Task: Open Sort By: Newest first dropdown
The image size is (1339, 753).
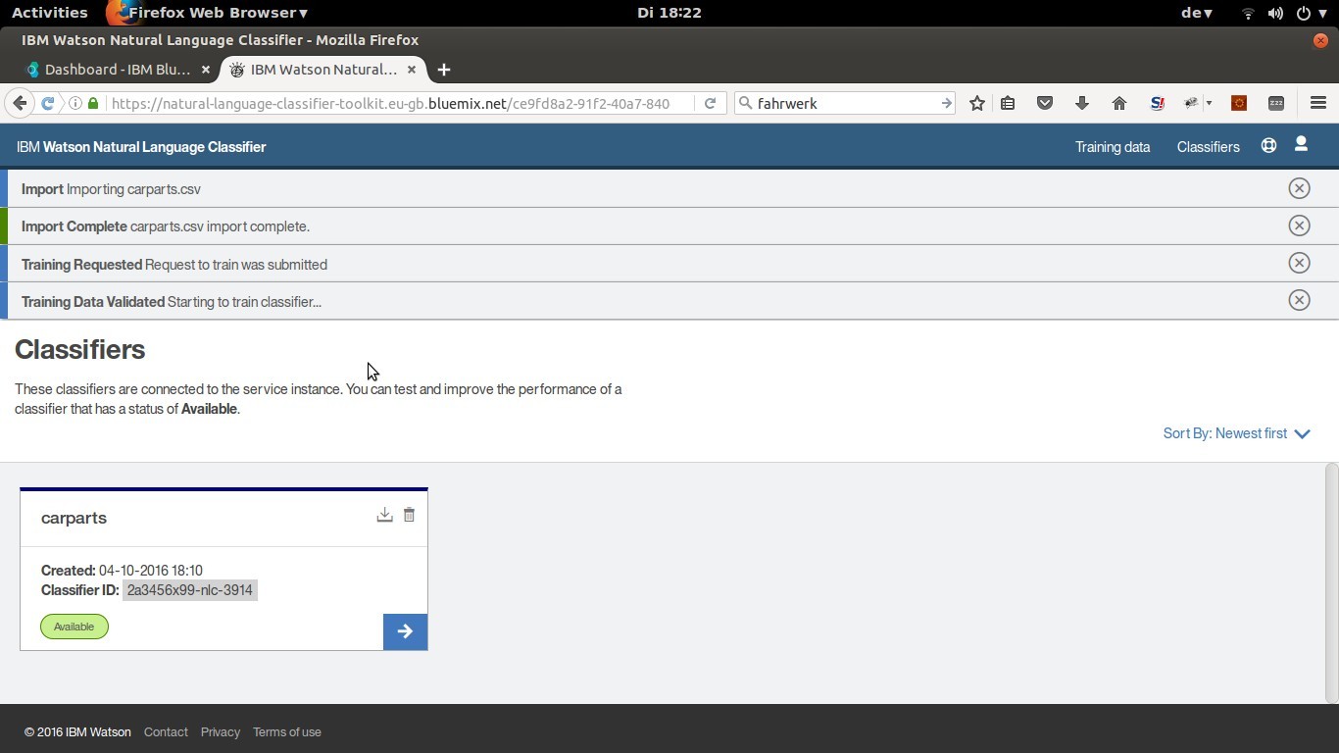Action: (x=1236, y=433)
